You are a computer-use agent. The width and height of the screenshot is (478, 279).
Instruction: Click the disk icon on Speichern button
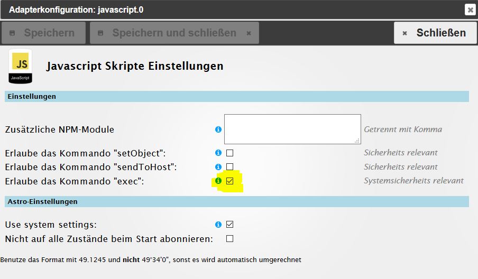point(12,33)
